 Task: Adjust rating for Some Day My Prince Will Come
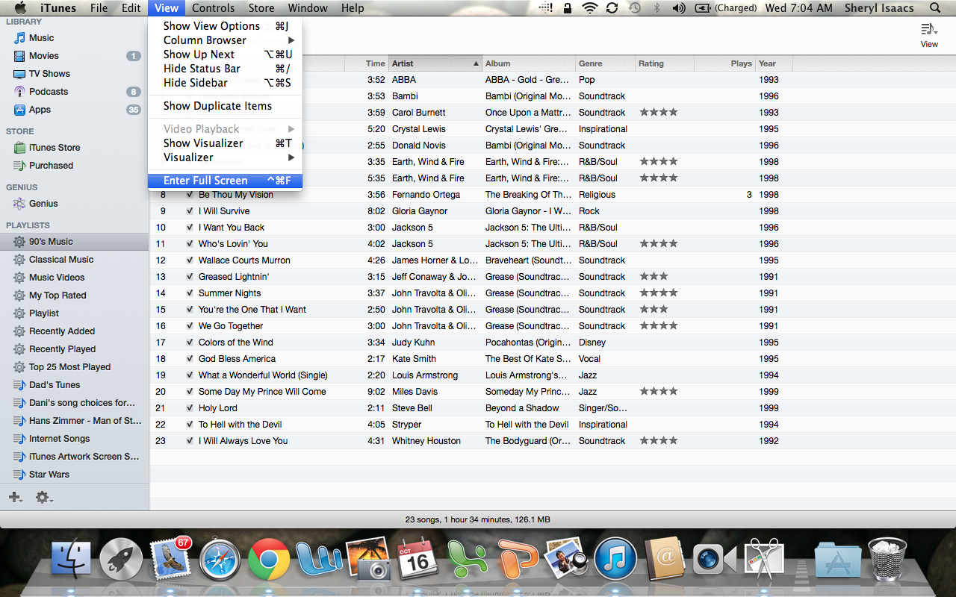tap(659, 392)
